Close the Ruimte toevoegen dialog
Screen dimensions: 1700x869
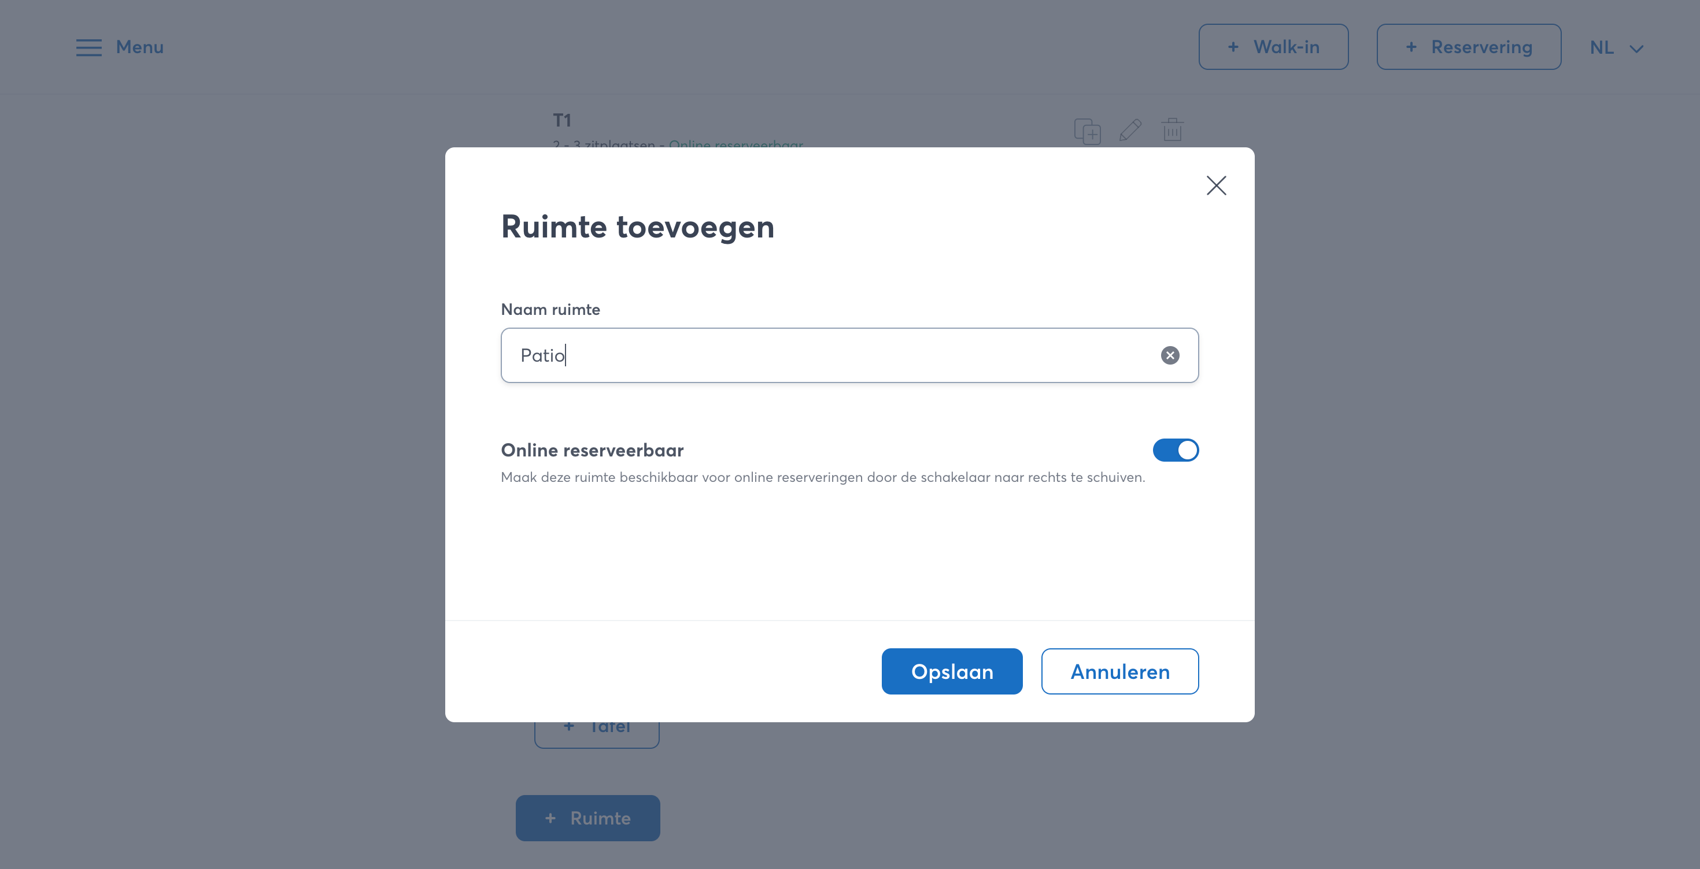[x=1215, y=185]
